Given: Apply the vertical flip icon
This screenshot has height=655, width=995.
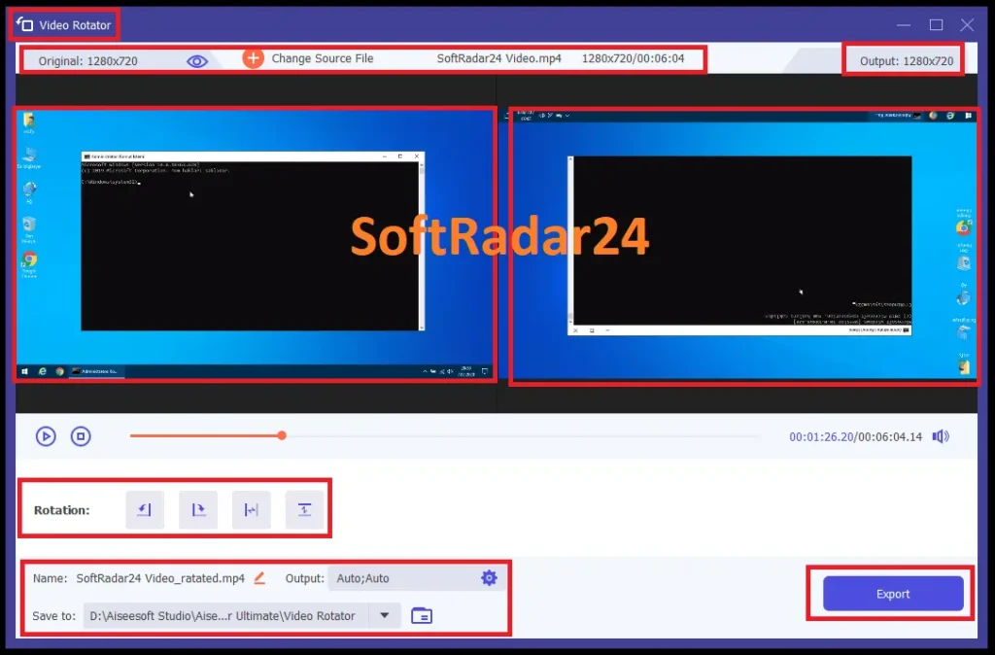Looking at the screenshot, I should click(x=304, y=509).
